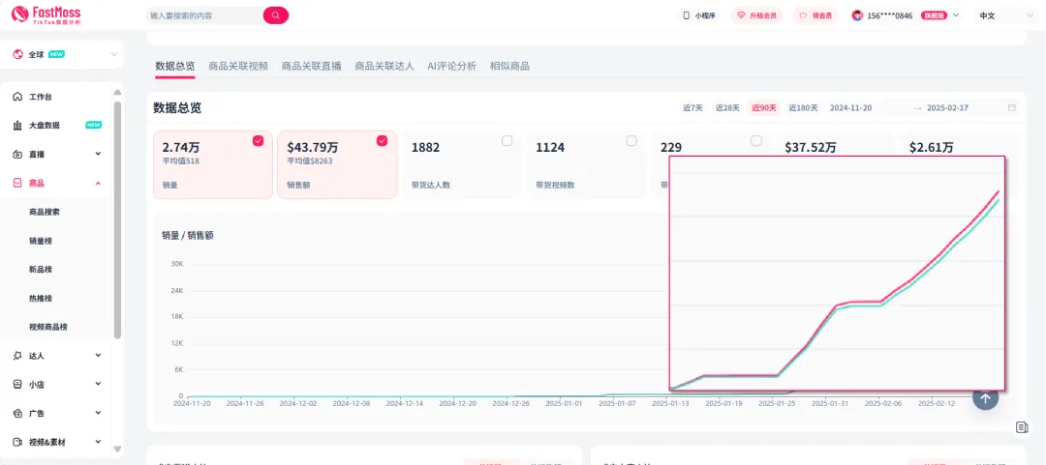This screenshot has width=1046, height=465.
Task: Switch to the 商品关联直播 tab
Action: click(x=312, y=66)
